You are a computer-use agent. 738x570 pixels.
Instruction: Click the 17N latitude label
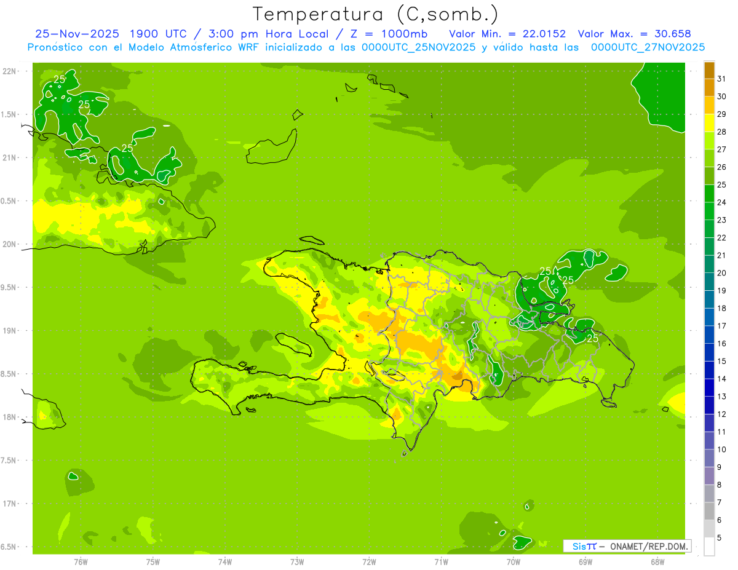click(x=9, y=504)
